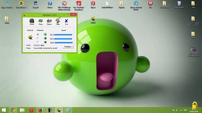Image resolution: width=202 pixels, height=113 pixels.
Task: Select the Skype desktop icon
Action: [x=7, y=5]
